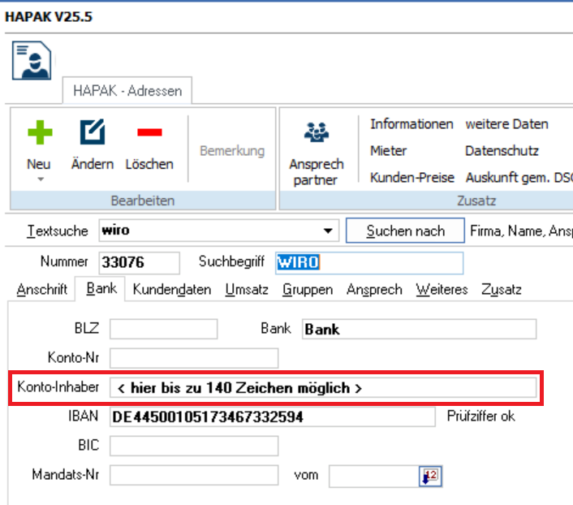Screen dimensions: 573x505
Task: Click the Bemerkung button
Action: (232, 151)
